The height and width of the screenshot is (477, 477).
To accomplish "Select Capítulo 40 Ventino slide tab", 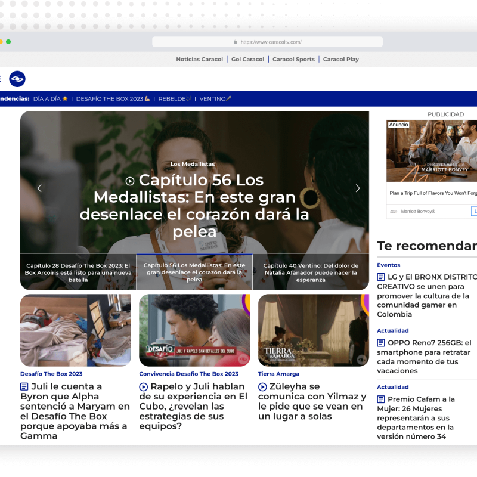I will click(x=311, y=272).
